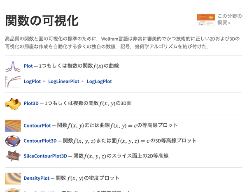247x192 pixels.
Task: Click the Plot curve icon
Action: [13, 67]
